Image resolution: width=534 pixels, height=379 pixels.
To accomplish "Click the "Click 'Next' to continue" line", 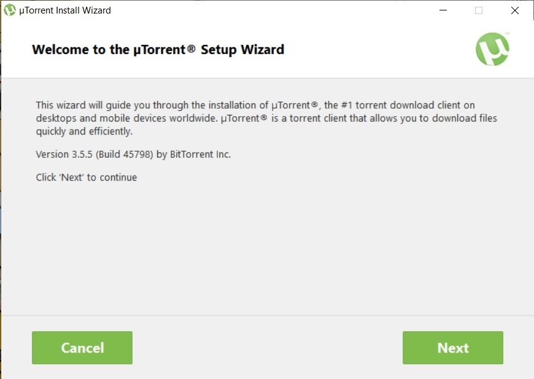I will point(87,178).
